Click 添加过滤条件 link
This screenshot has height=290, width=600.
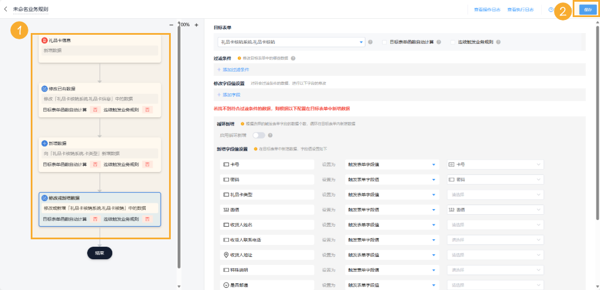(x=236, y=70)
